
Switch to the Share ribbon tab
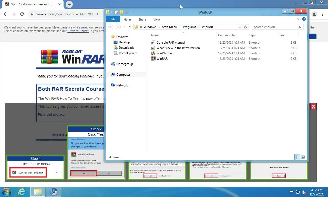click(x=142, y=19)
